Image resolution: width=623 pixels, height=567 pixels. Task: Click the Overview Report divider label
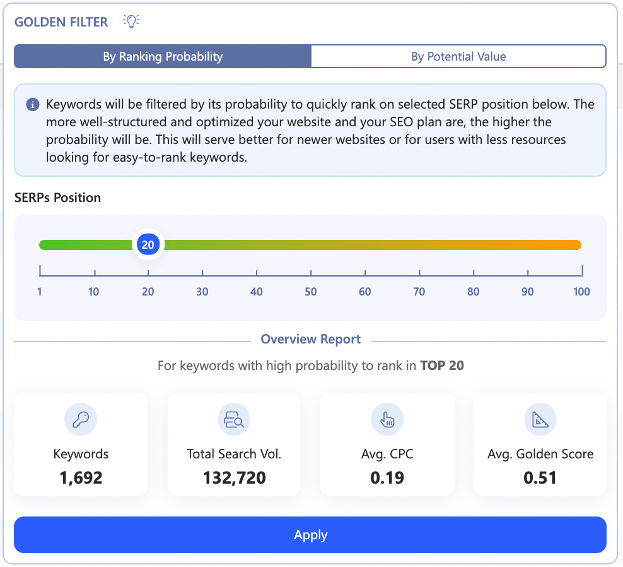coord(310,339)
